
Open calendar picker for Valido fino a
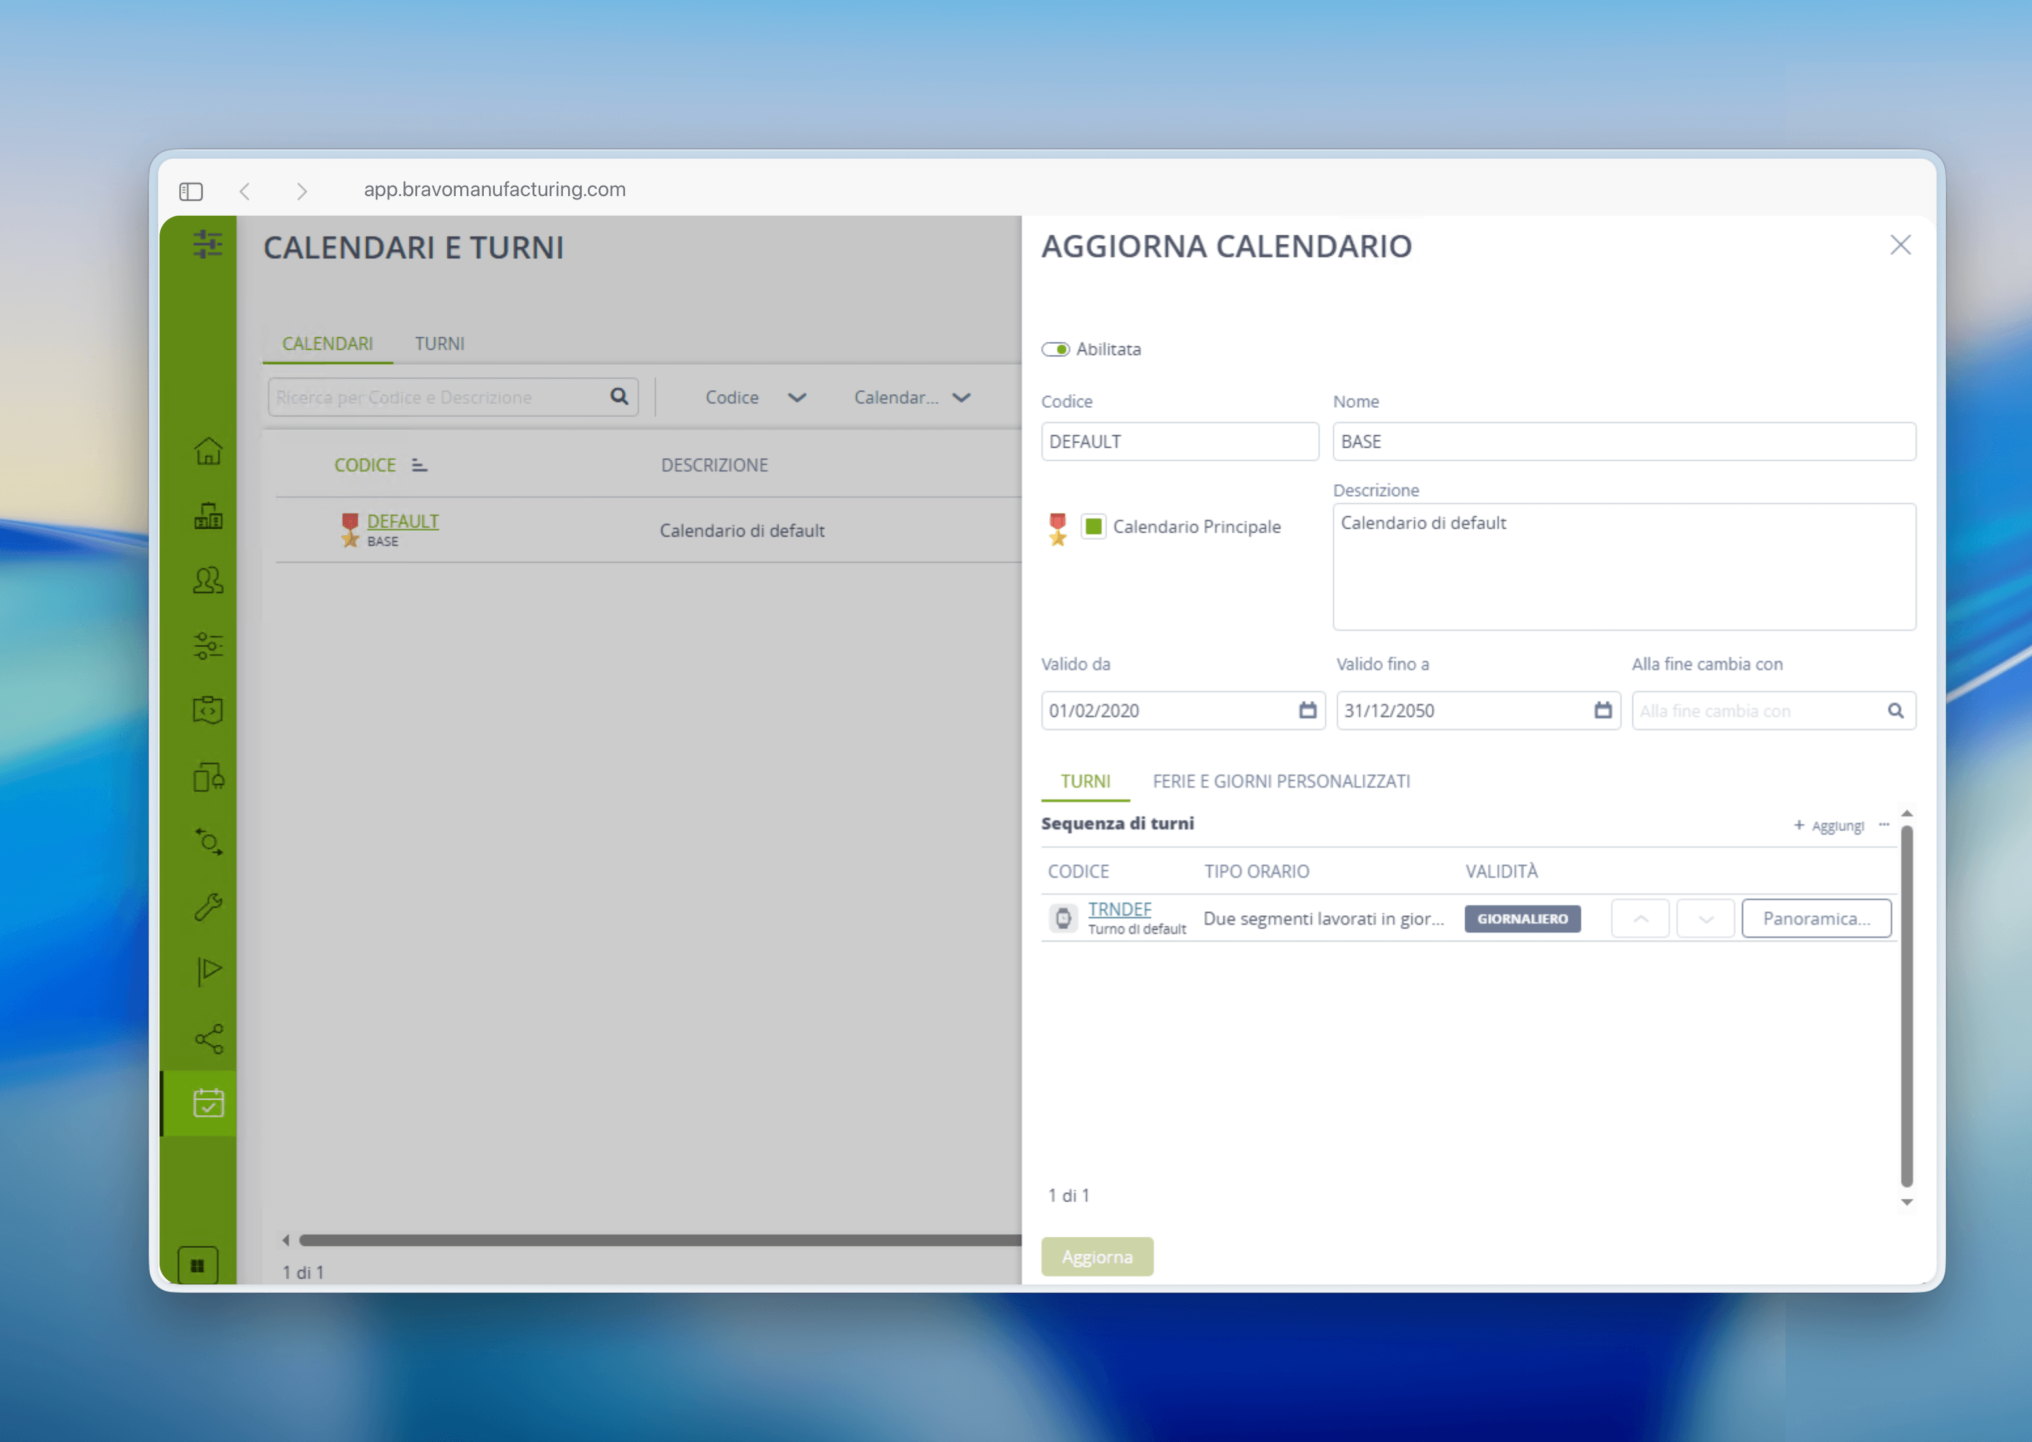point(1602,711)
